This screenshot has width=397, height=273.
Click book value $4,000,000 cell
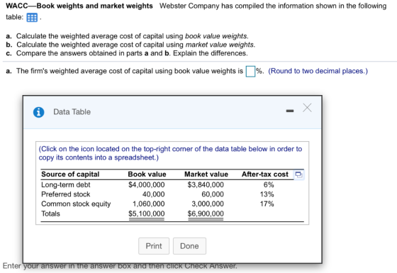(x=146, y=184)
